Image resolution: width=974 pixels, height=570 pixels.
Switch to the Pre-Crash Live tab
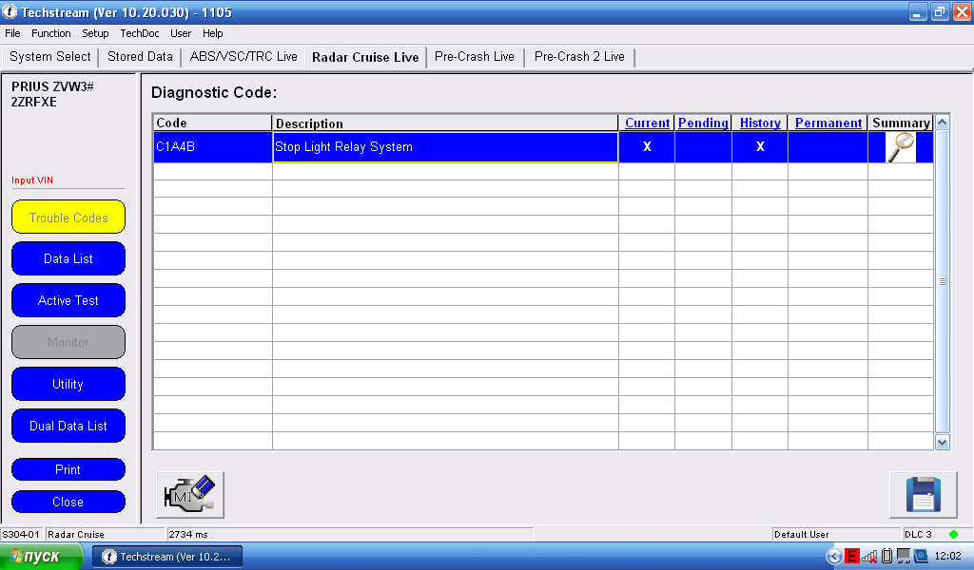(475, 57)
